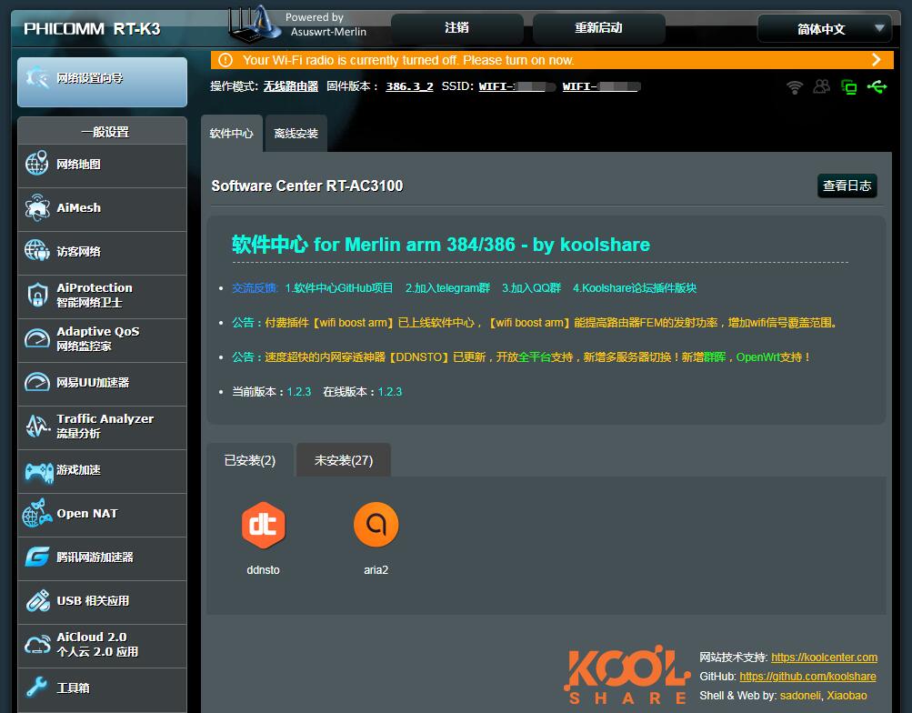Click the network map globe icon
The width and height of the screenshot is (912, 713).
pos(36,164)
